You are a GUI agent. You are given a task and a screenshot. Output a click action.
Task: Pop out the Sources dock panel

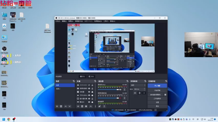point(95,81)
